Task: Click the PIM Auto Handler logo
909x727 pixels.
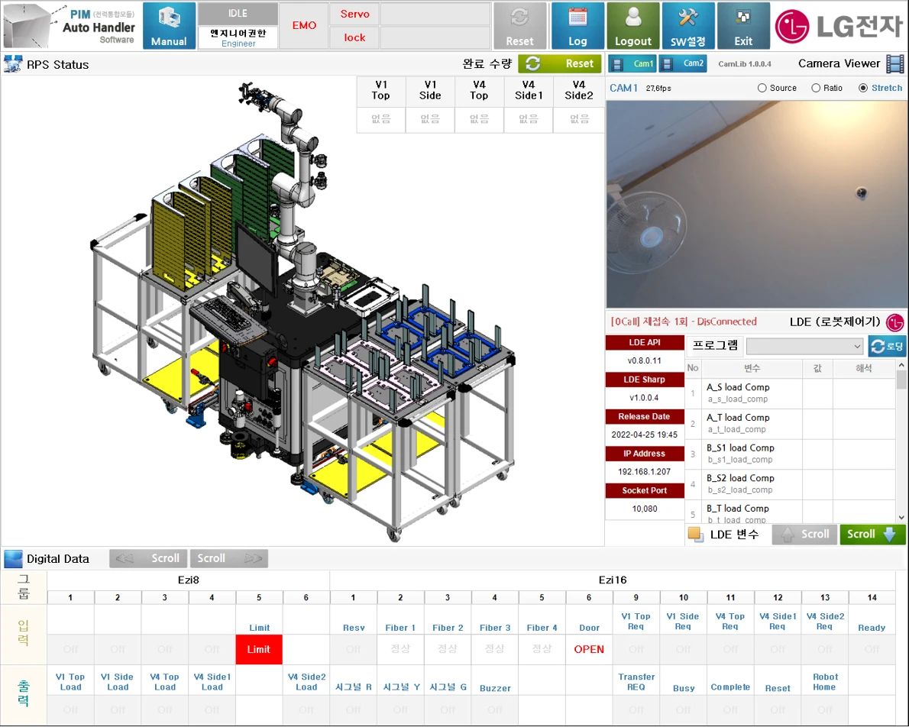Action: 70,25
